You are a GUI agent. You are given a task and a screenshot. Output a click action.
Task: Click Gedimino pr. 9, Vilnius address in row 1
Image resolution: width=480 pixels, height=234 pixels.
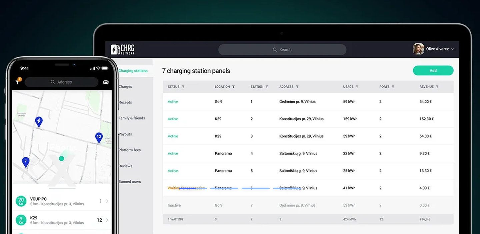click(x=297, y=102)
